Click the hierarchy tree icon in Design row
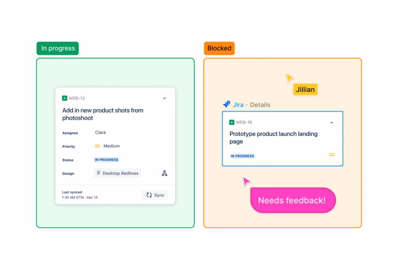Screen dimensions: 398x265 164,173
